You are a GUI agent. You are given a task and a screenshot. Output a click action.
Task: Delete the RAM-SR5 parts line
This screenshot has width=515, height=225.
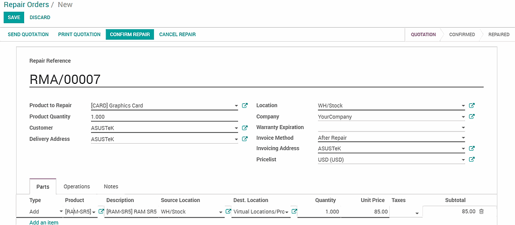481,212
